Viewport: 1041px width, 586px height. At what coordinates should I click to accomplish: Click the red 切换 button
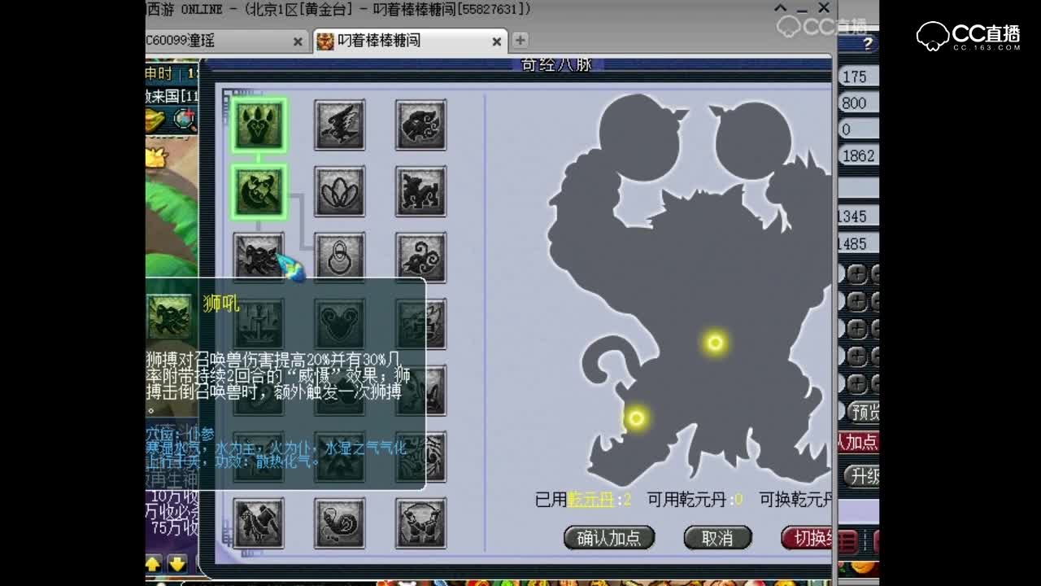coord(807,538)
